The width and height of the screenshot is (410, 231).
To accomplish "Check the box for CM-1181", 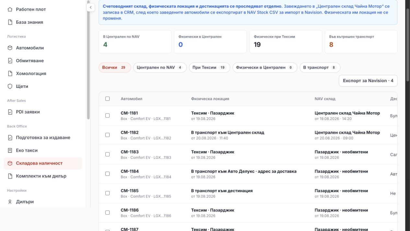I will 108,115.
